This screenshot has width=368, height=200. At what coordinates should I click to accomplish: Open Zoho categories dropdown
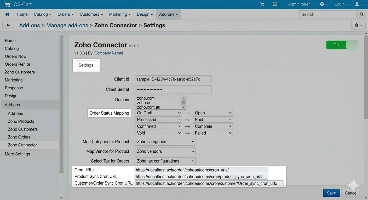pyautogui.click(x=165, y=142)
